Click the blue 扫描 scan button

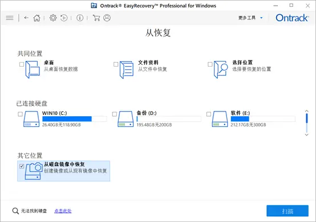[287, 211]
